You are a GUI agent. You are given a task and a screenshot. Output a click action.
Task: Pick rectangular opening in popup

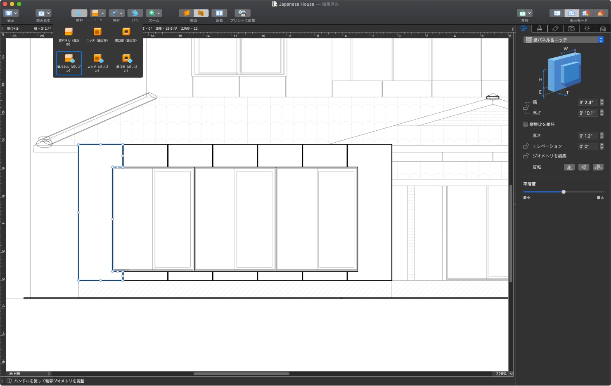click(126, 35)
